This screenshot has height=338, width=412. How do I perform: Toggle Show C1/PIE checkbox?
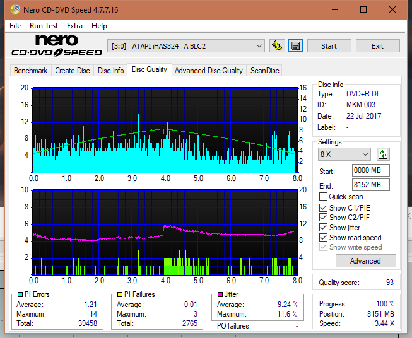click(323, 207)
